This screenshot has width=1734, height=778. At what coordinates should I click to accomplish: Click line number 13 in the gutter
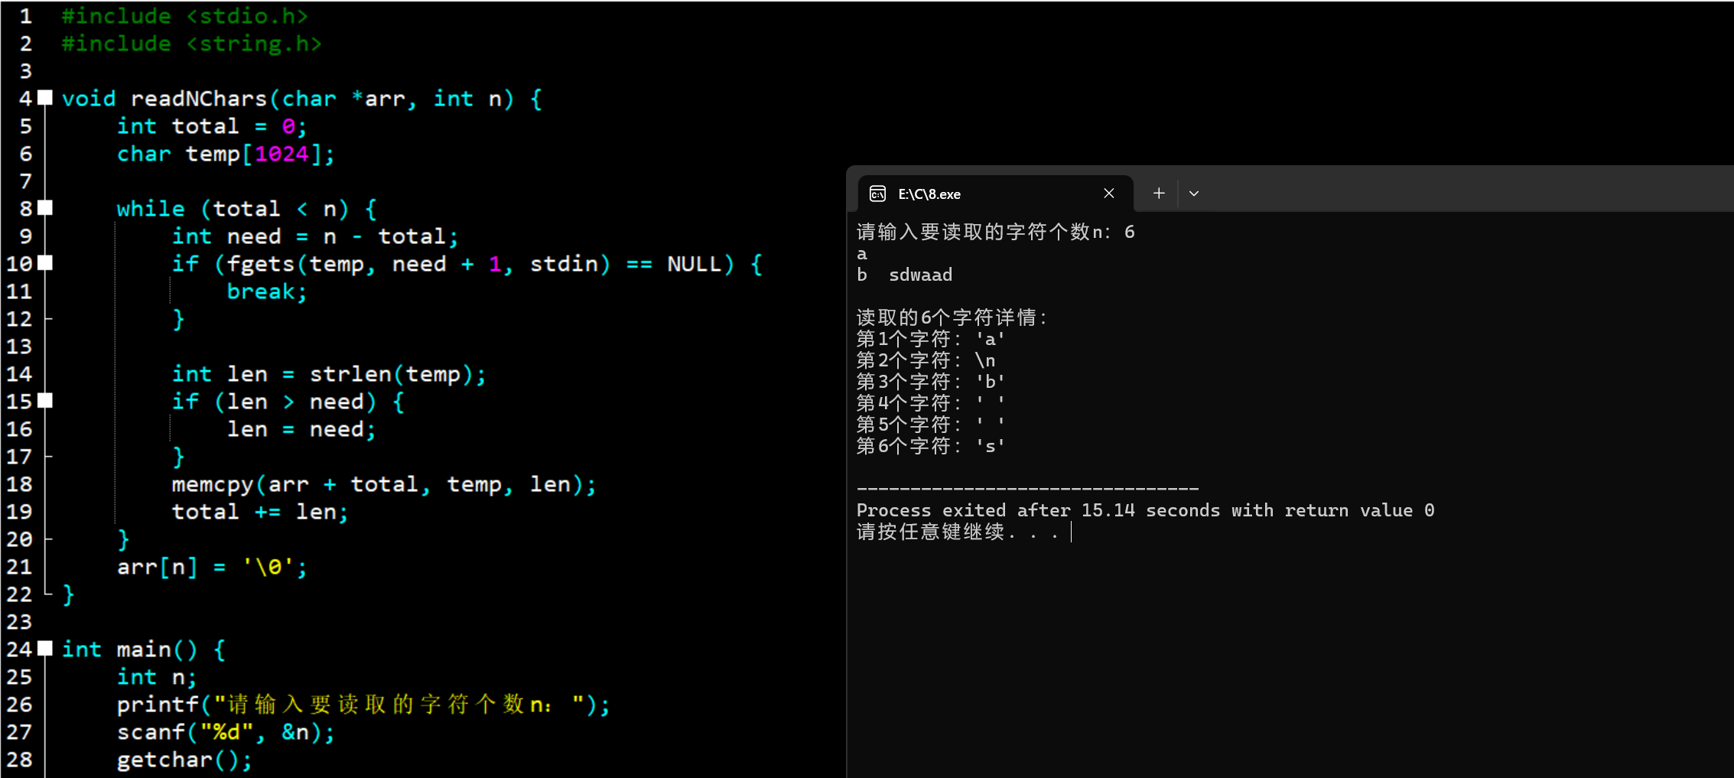pos(19,347)
